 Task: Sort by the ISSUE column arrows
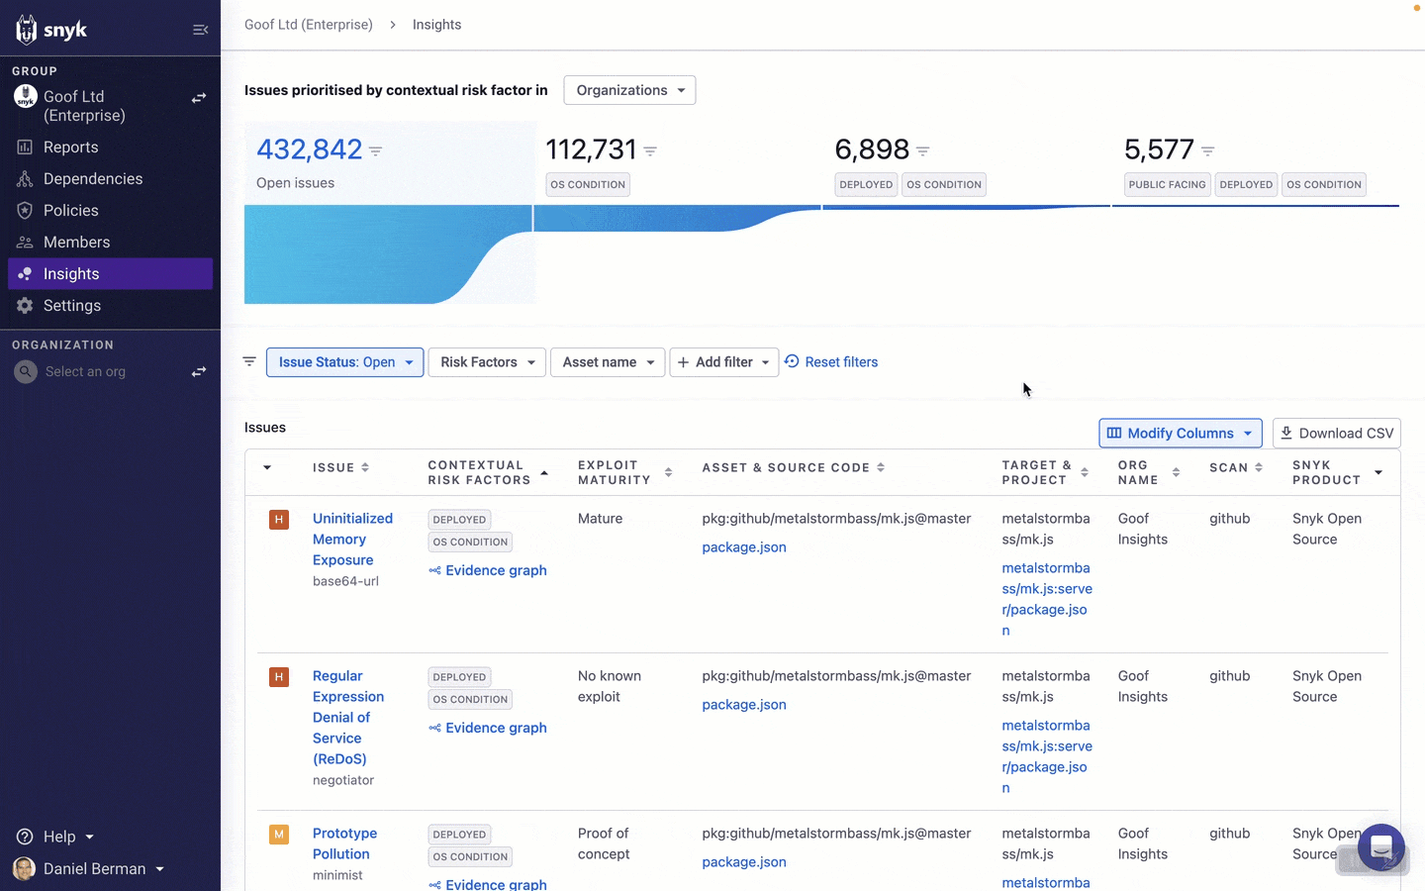click(x=365, y=467)
